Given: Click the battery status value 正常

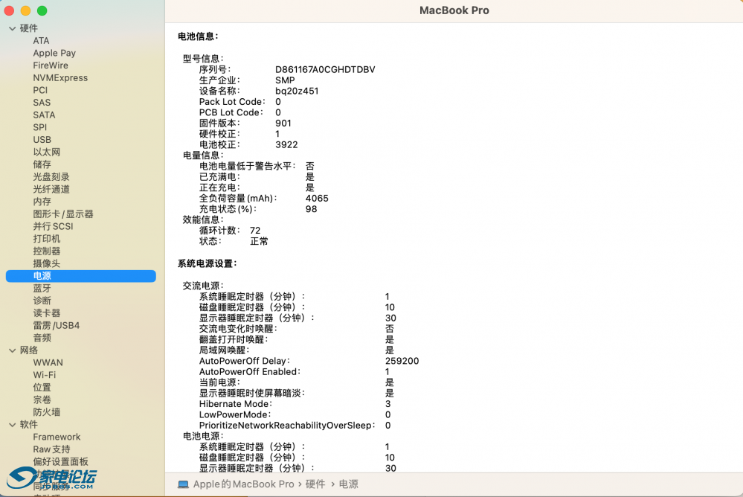Looking at the screenshot, I should coord(259,241).
